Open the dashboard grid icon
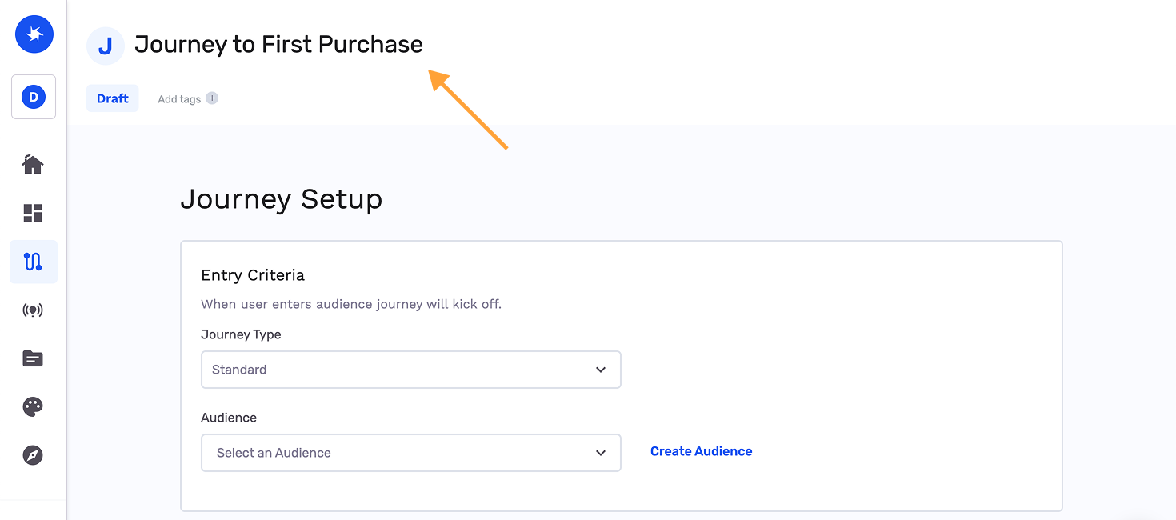Screen dimensions: 1176x520 (x=33, y=213)
